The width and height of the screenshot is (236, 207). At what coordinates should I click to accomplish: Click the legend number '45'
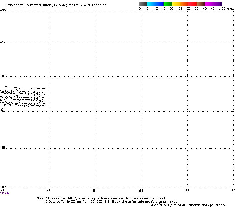click(x=213, y=9)
